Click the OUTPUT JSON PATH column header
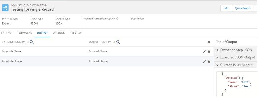260x99 pixels. point(102,42)
